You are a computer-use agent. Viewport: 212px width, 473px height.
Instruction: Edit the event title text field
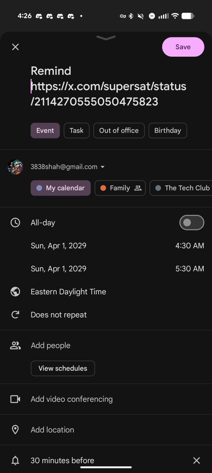click(109, 86)
